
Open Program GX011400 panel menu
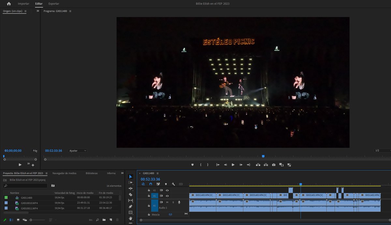(x=70, y=11)
